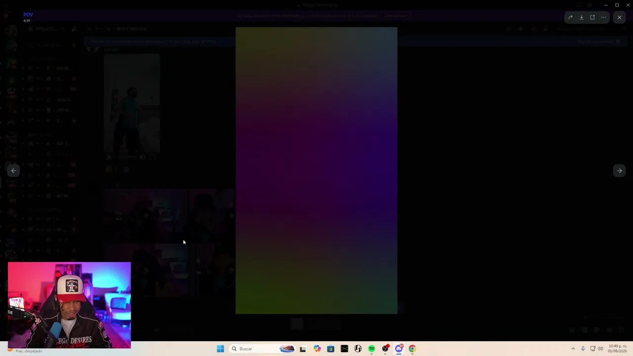Show hidden system tray icons
The height and width of the screenshot is (356, 633).
click(573, 349)
